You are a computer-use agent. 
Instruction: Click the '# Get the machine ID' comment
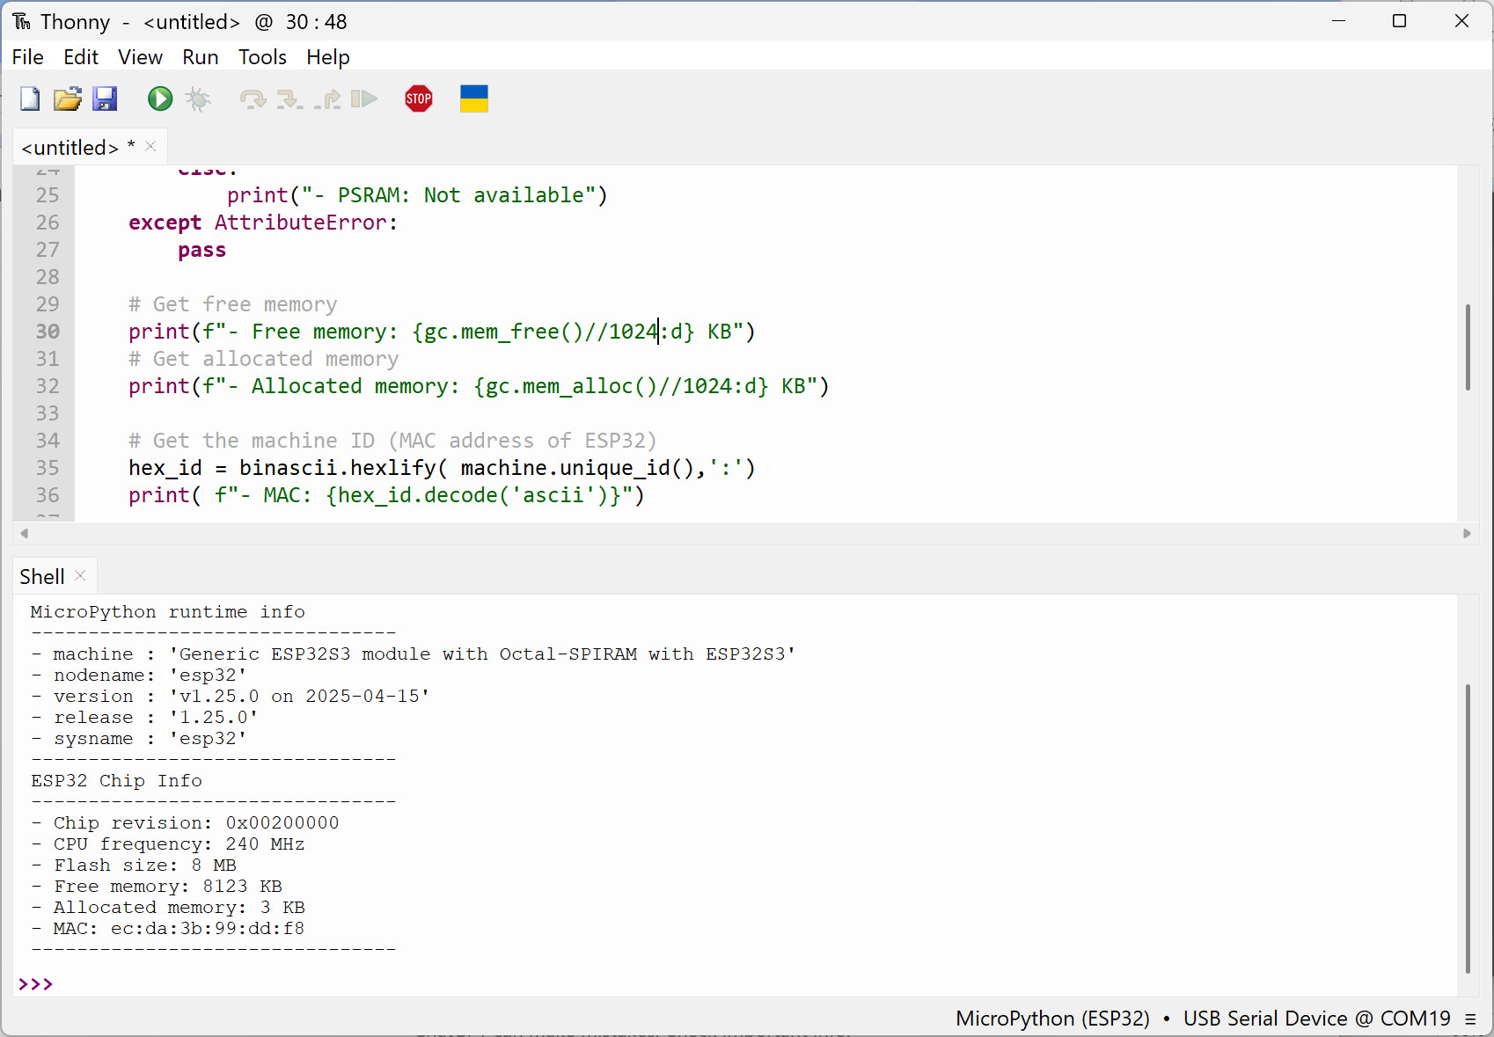(x=392, y=441)
